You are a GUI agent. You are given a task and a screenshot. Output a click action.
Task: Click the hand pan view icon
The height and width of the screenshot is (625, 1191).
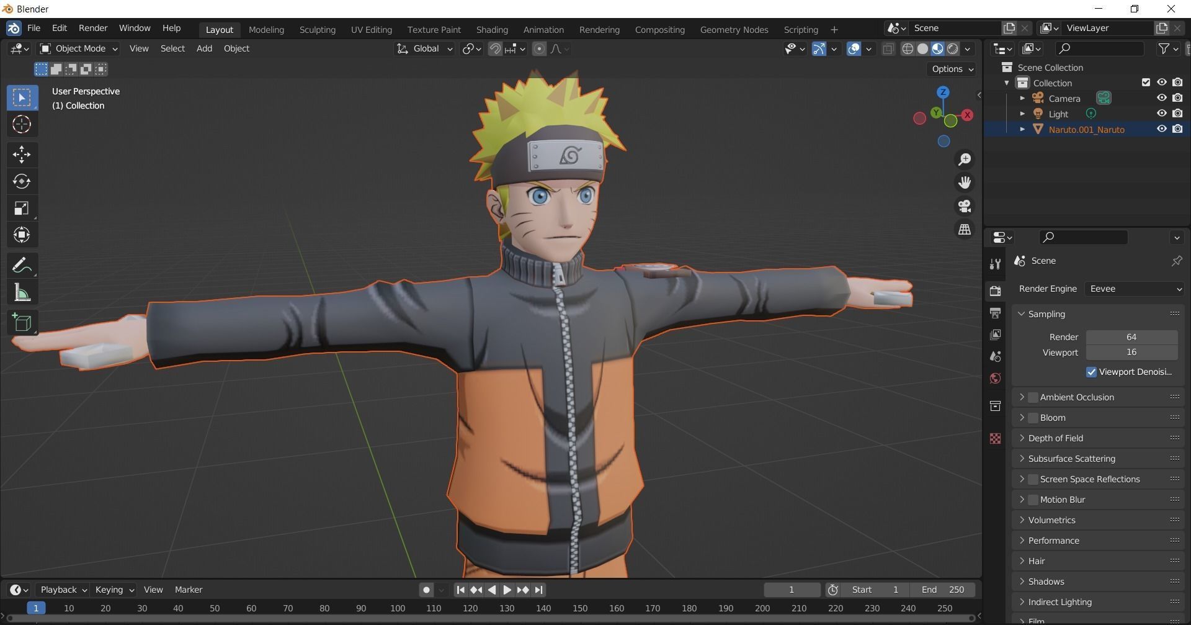(x=965, y=182)
